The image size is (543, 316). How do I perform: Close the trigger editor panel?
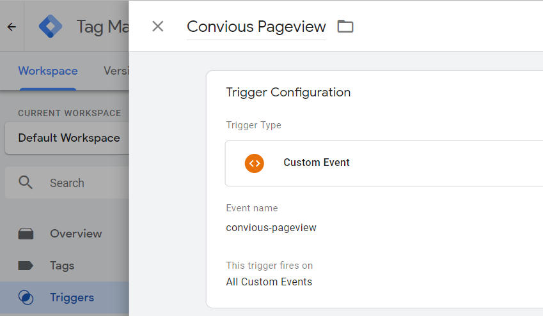pyautogui.click(x=158, y=26)
